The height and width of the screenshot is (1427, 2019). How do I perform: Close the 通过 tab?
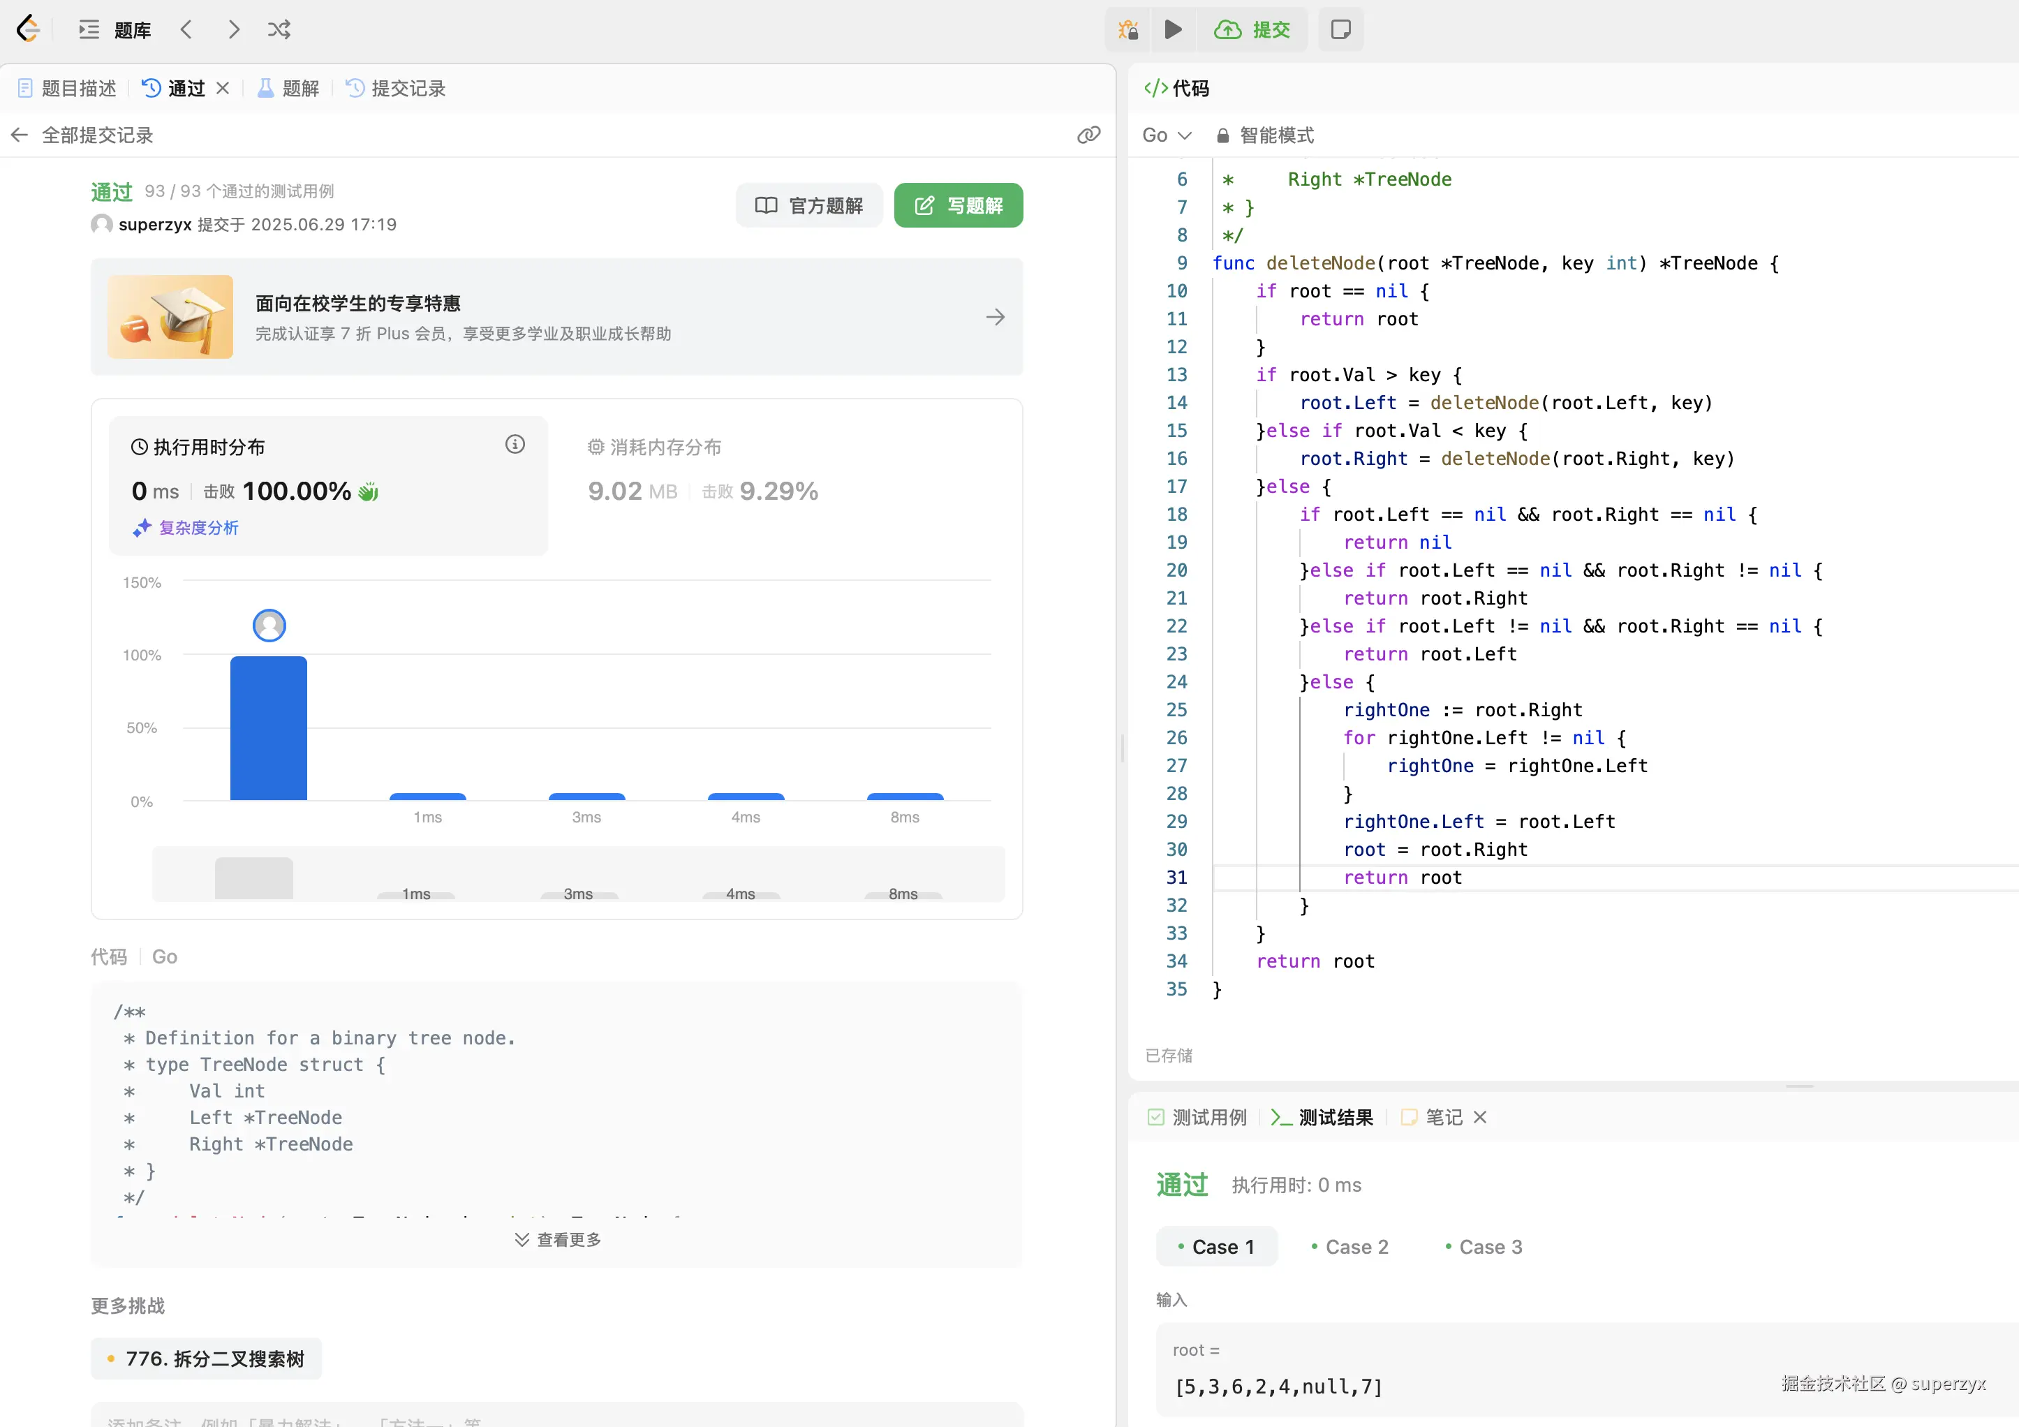[x=223, y=88]
